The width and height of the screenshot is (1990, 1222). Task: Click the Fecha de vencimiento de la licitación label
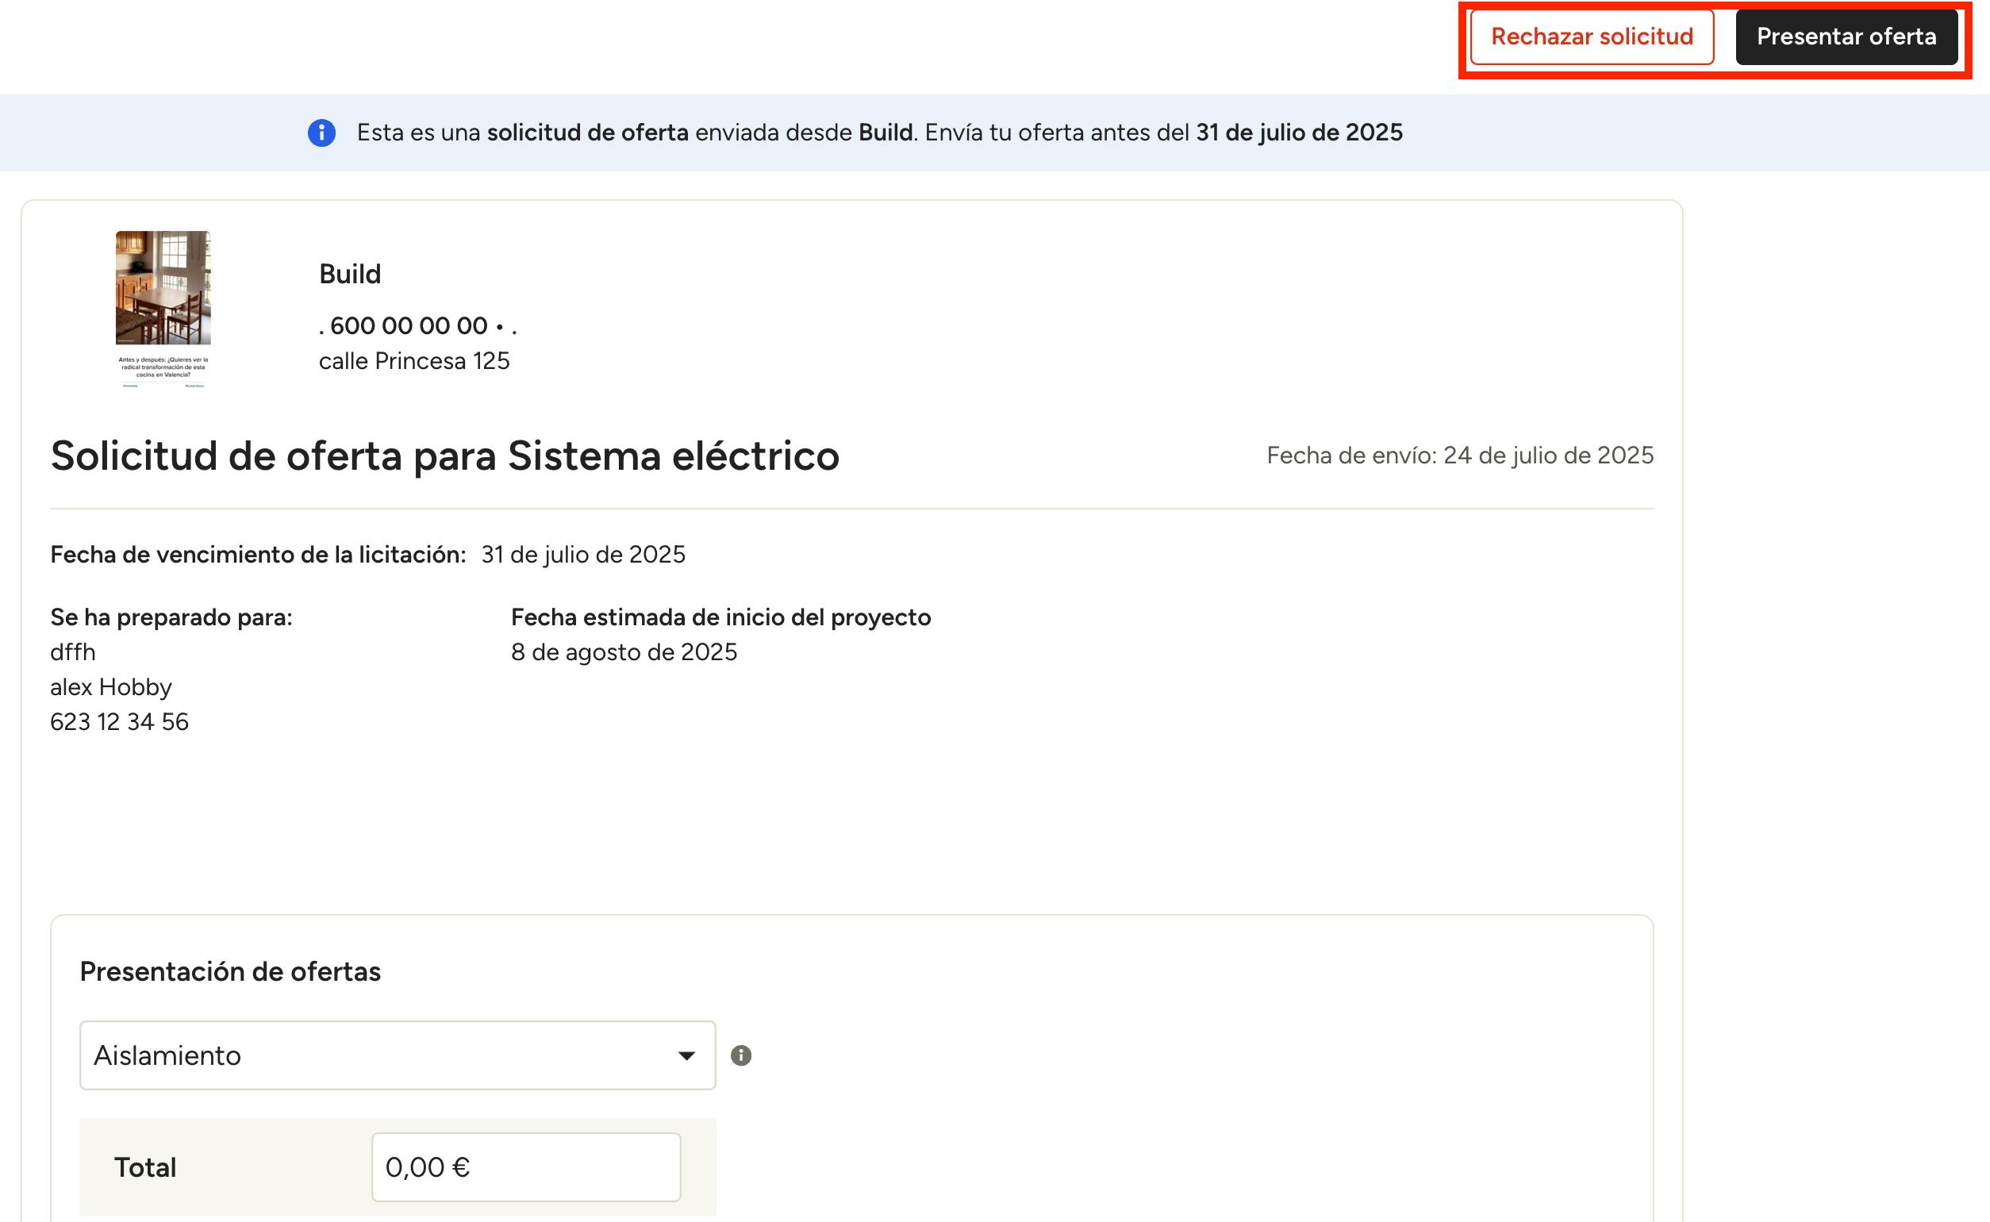coord(258,555)
